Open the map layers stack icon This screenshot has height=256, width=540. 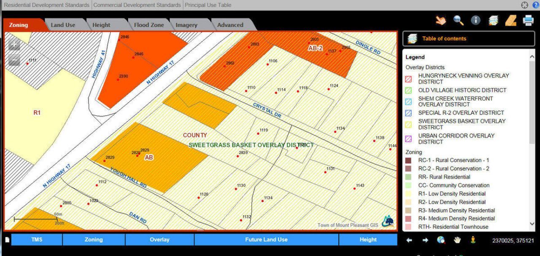(493, 20)
